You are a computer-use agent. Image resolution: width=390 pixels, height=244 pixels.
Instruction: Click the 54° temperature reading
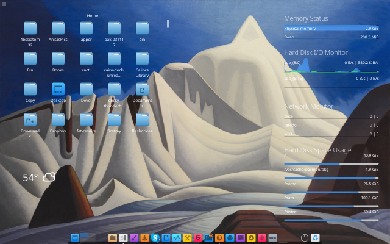[x=30, y=178]
